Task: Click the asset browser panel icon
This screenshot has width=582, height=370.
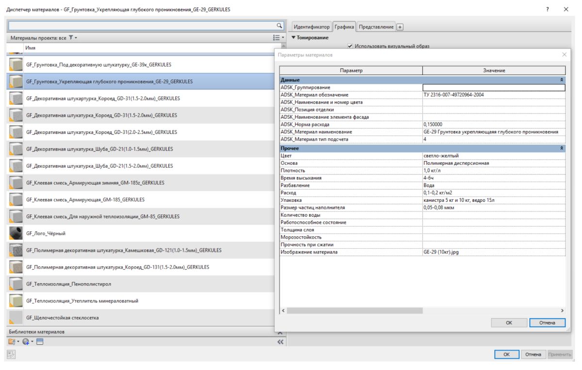Action: [40, 342]
